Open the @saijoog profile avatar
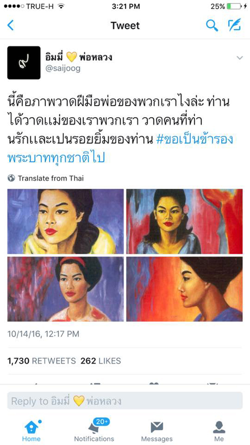 (24, 63)
